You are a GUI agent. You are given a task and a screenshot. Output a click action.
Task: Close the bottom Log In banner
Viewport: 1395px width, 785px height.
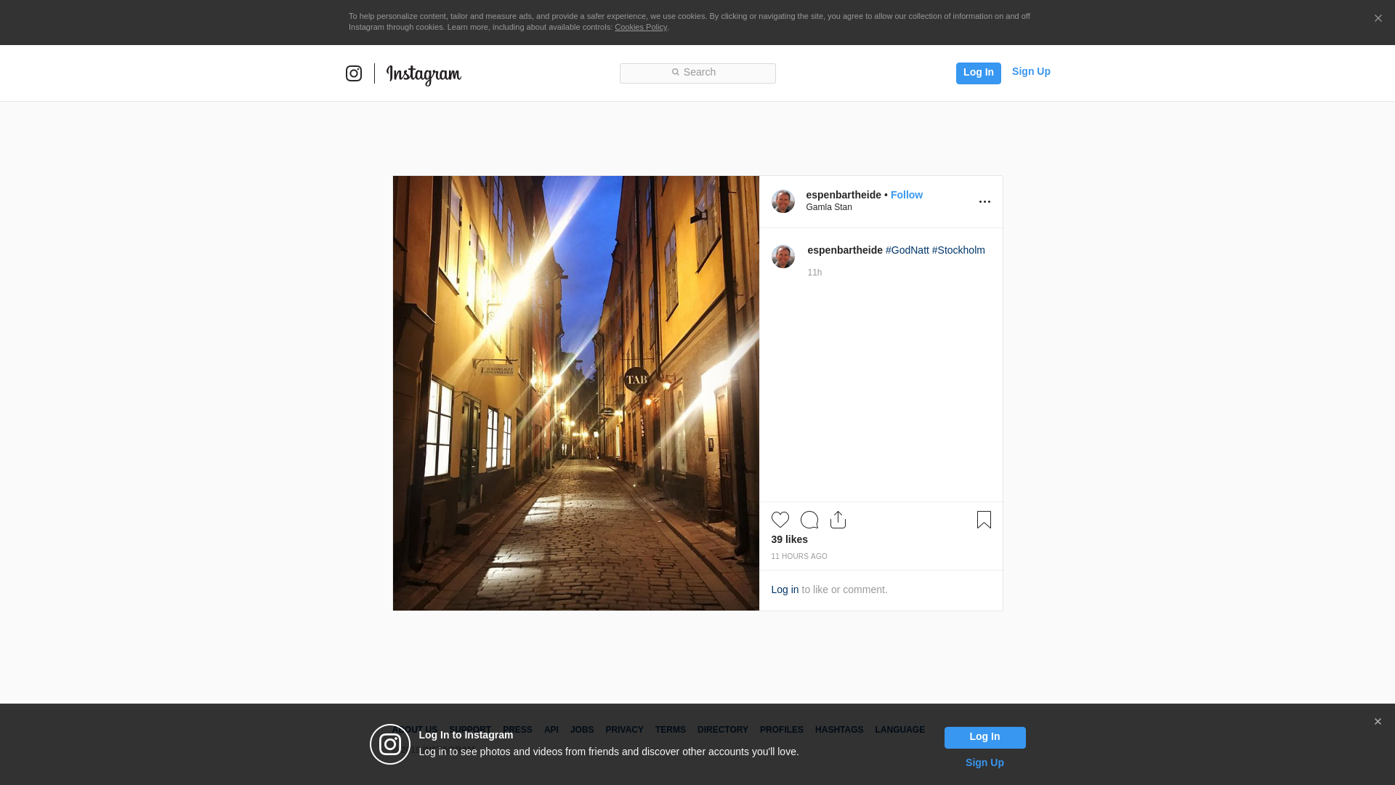coord(1378,722)
